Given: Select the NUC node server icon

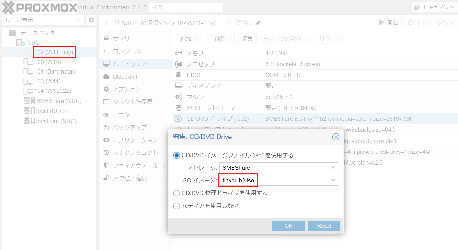Looking at the screenshot, I should click(20, 43).
